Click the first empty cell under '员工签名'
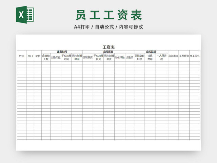The height and width of the screenshot is (163, 217). point(195,64)
